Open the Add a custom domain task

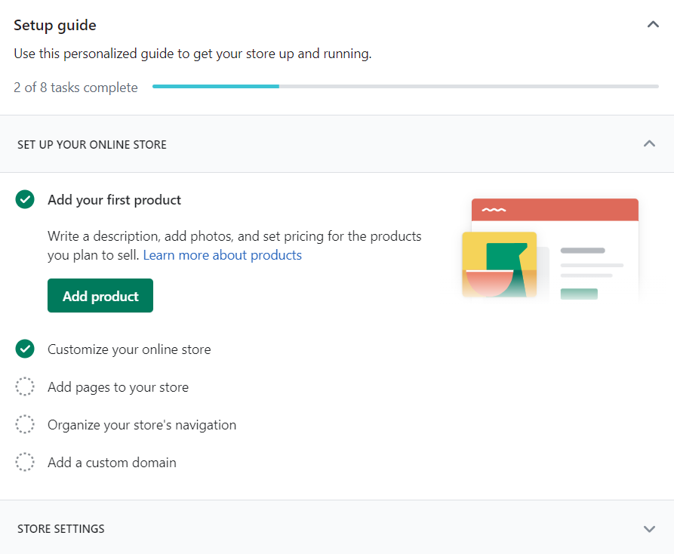click(x=112, y=463)
